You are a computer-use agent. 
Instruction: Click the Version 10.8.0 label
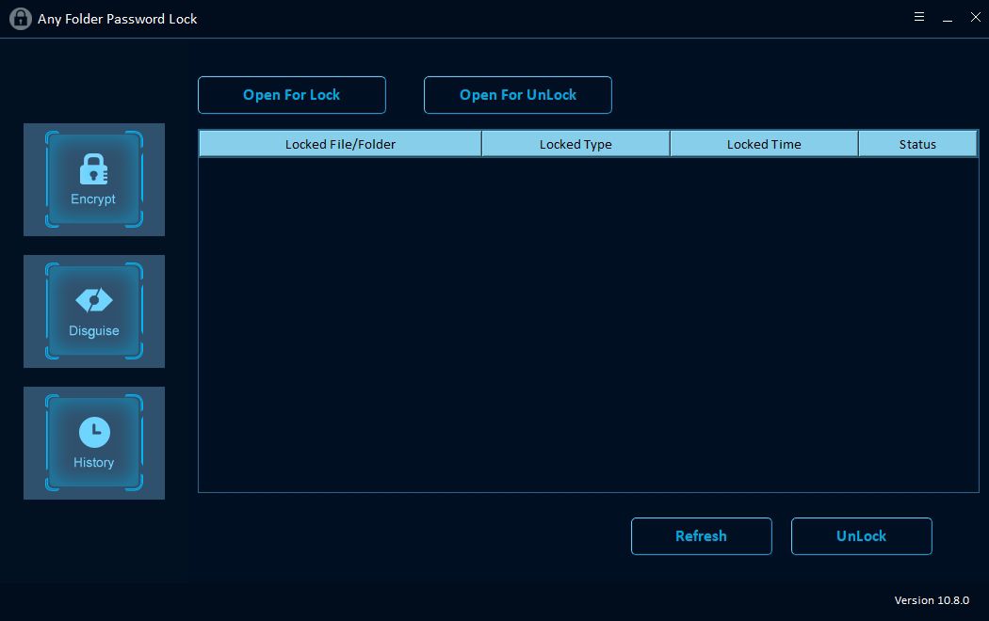[931, 600]
